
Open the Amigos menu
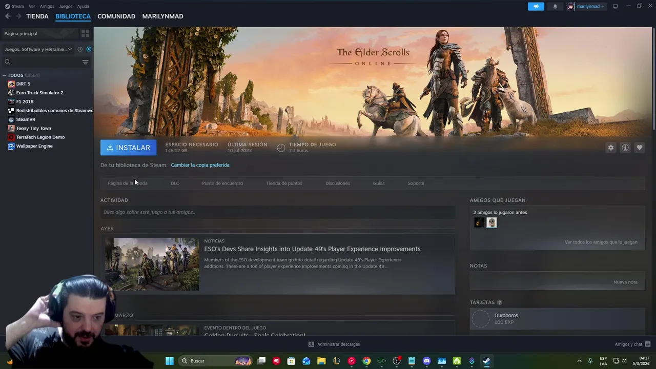(47, 6)
